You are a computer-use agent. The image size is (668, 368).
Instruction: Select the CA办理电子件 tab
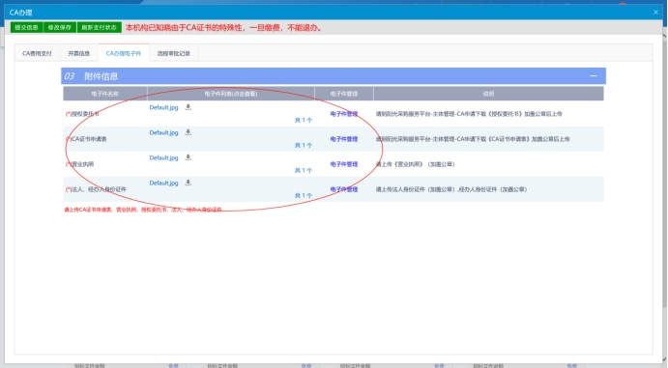pos(124,53)
